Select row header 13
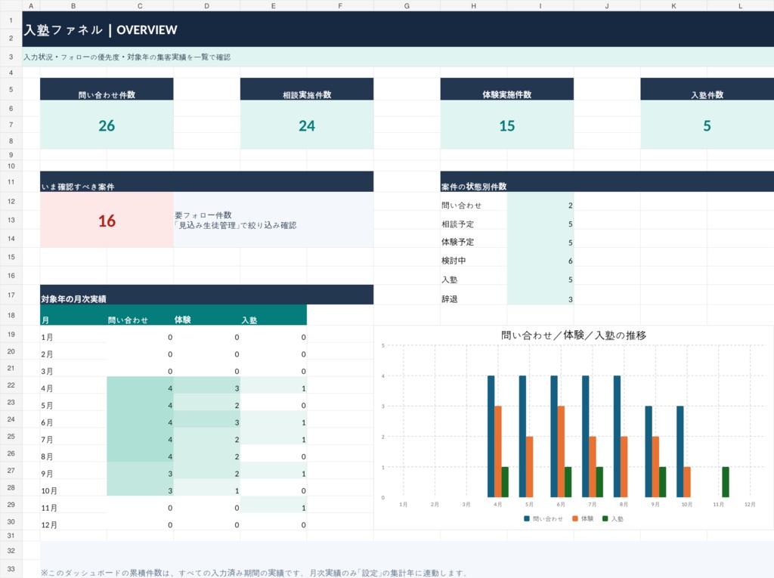The height and width of the screenshot is (578, 774). (11, 220)
